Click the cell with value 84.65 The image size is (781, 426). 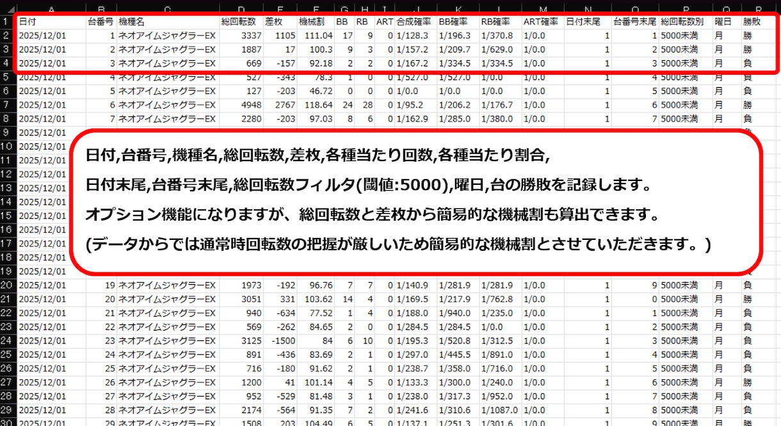click(x=316, y=326)
